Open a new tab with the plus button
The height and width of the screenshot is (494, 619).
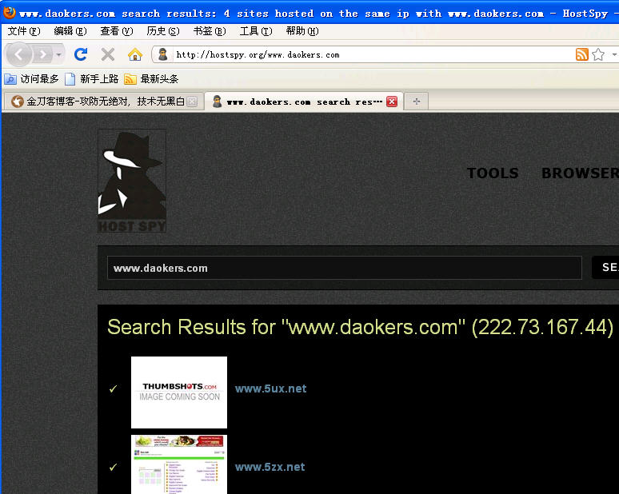[x=417, y=102]
